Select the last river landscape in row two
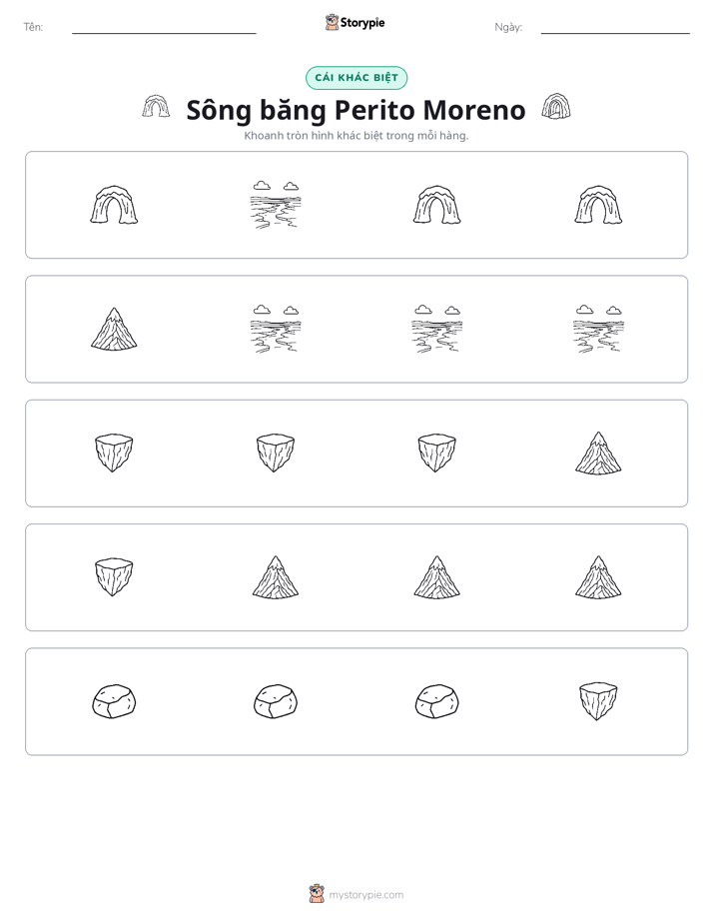Viewport: 713px width, 923px height. (598, 329)
